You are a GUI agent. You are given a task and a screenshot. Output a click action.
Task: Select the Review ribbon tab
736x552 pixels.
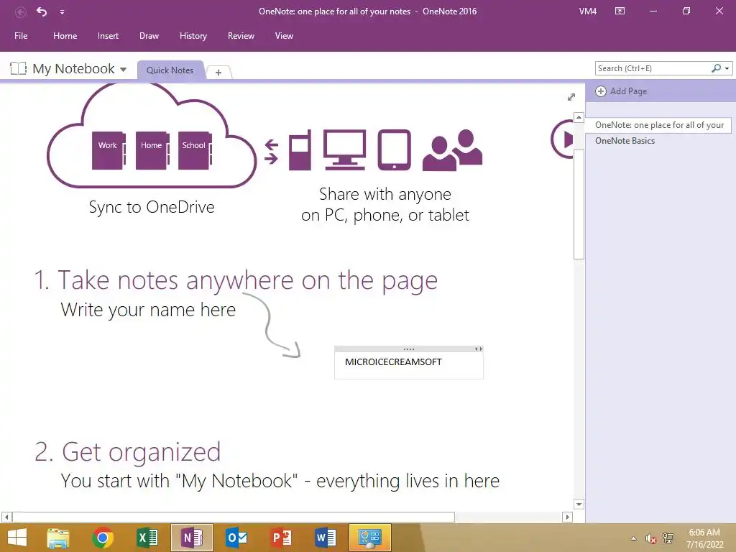click(241, 36)
